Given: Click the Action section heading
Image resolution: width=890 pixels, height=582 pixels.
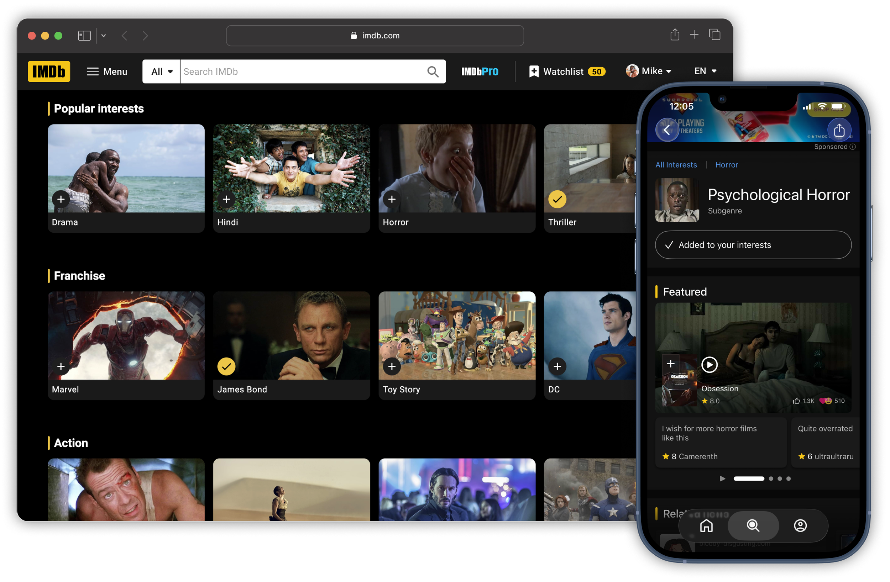Looking at the screenshot, I should coord(71,443).
